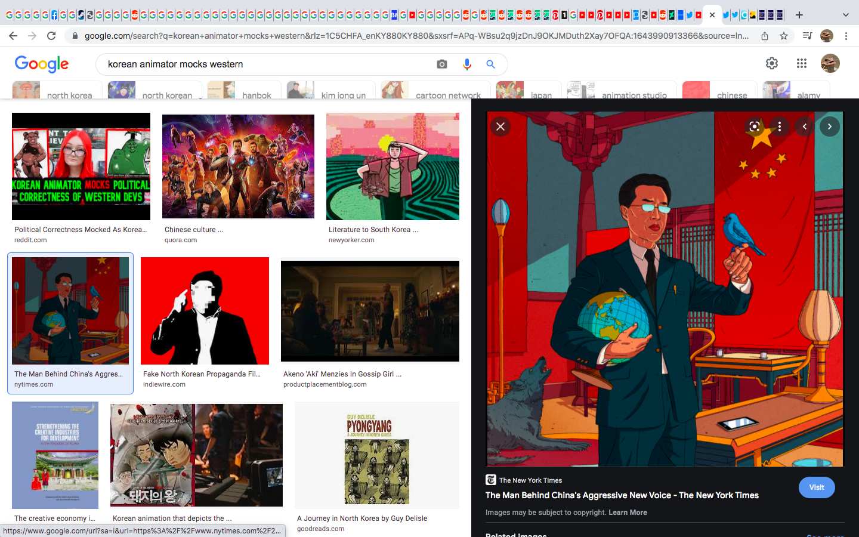Click the 'goodreads.com' source text
The width and height of the screenshot is (859, 537).
click(320, 529)
